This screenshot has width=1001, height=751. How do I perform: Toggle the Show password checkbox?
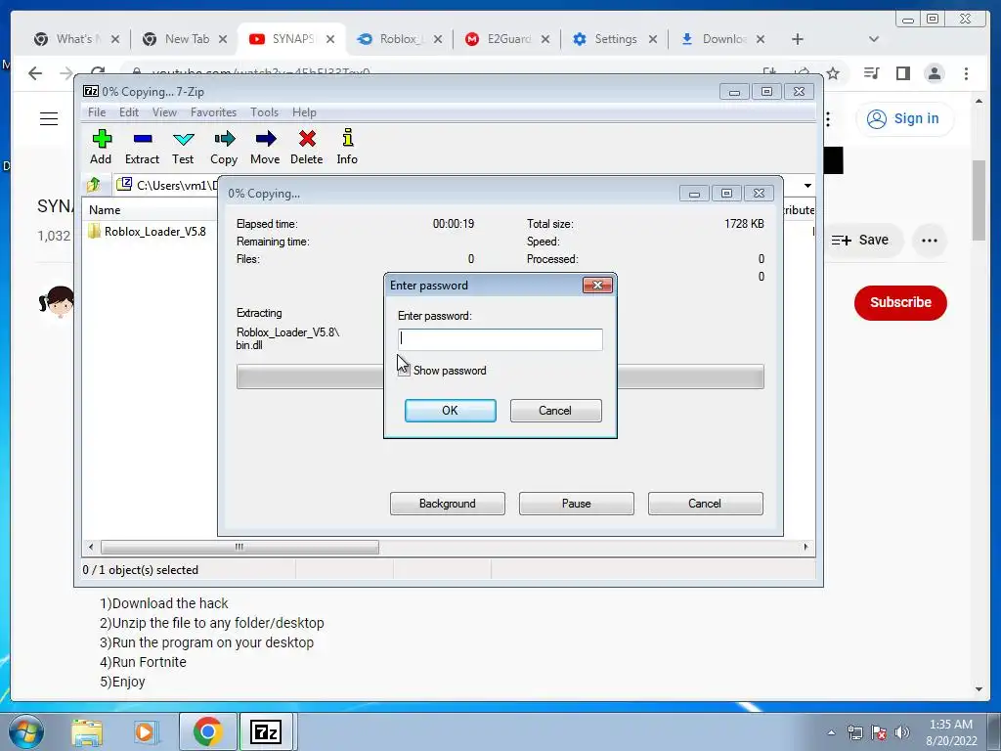click(x=404, y=371)
